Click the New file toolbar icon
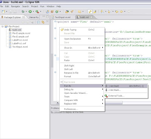Viewport: 151px width, 139px height. [x=3, y=12]
